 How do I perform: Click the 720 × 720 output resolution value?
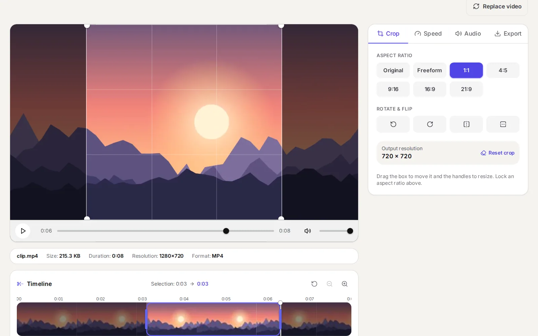coord(397,156)
